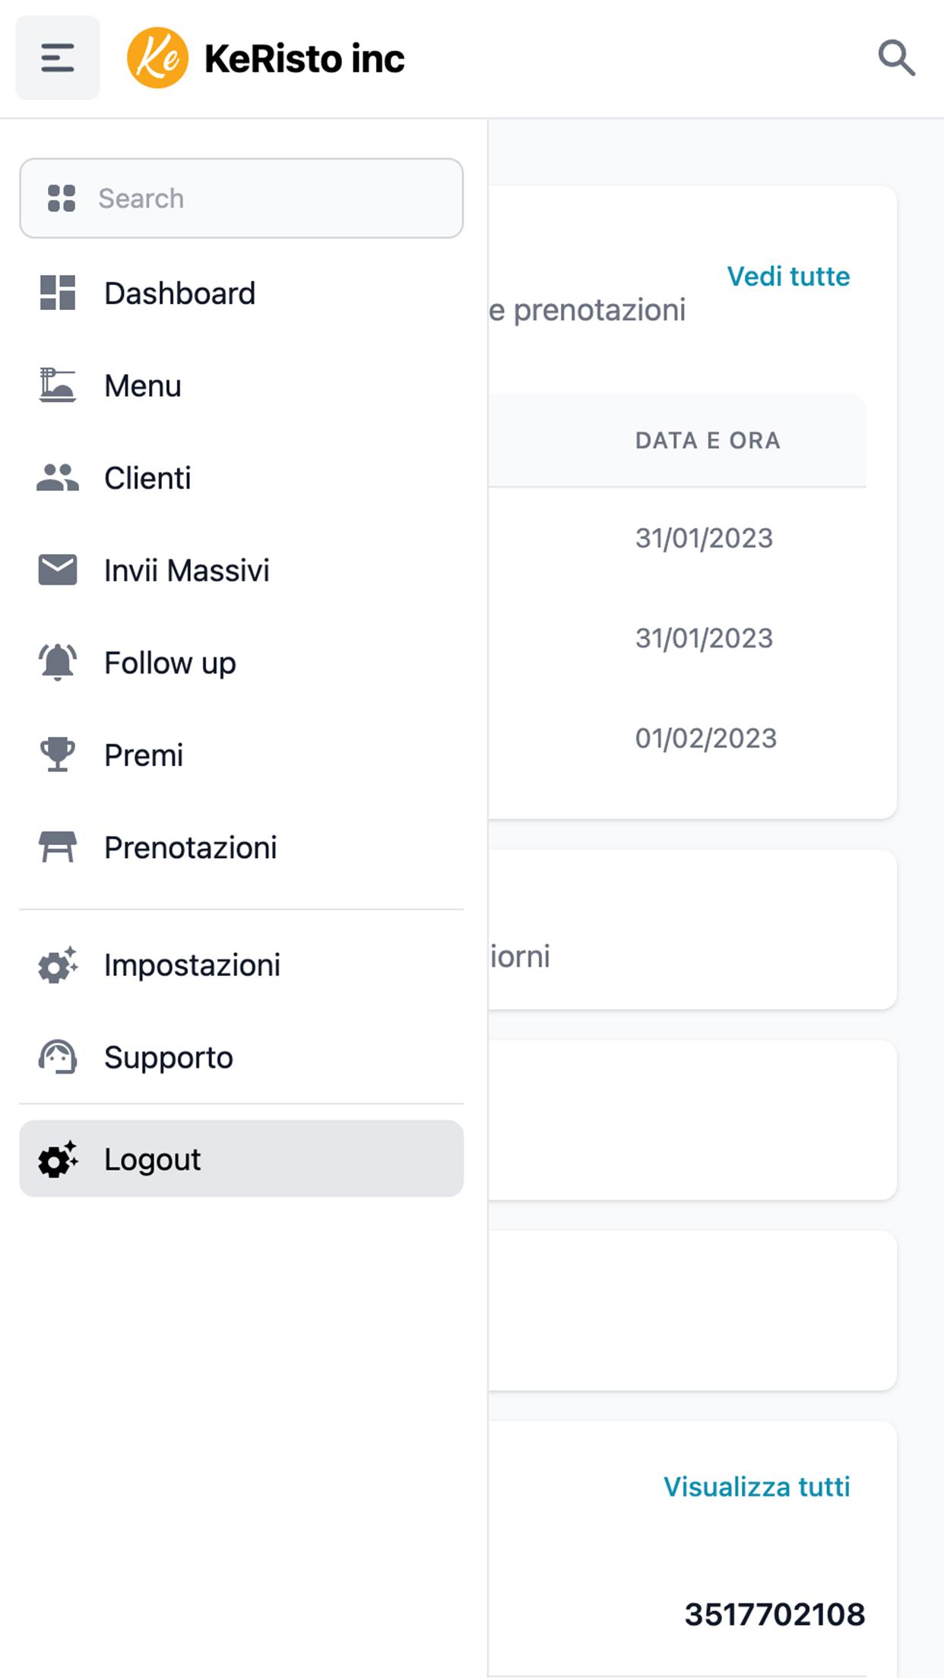Click the Clienti people icon
Screen dimensions: 944x1678
coord(58,478)
